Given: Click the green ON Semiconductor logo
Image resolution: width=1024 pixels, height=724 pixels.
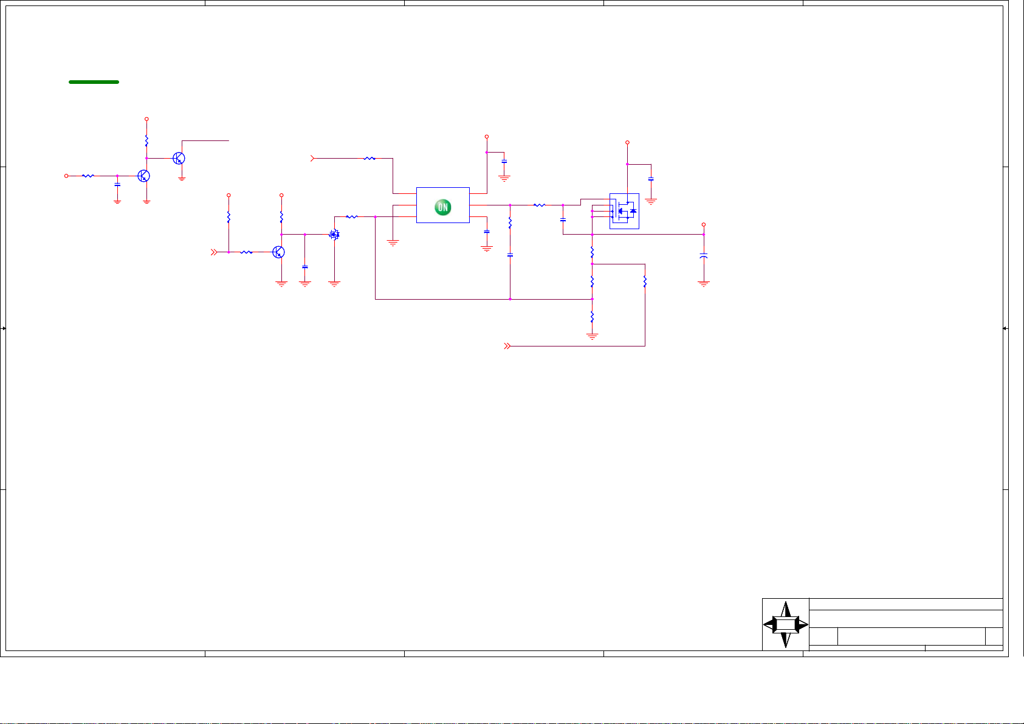Looking at the screenshot, I should pyautogui.click(x=443, y=207).
